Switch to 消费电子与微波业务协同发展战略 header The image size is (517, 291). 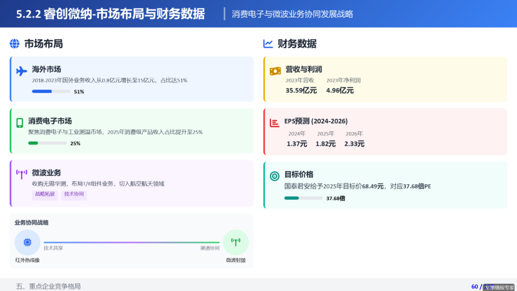coord(292,14)
